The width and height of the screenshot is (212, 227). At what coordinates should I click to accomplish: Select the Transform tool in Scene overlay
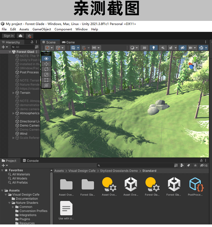click(x=46, y=85)
